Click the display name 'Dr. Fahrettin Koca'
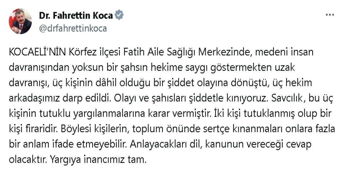Screen dimensions: 343x171 point(77,15)
